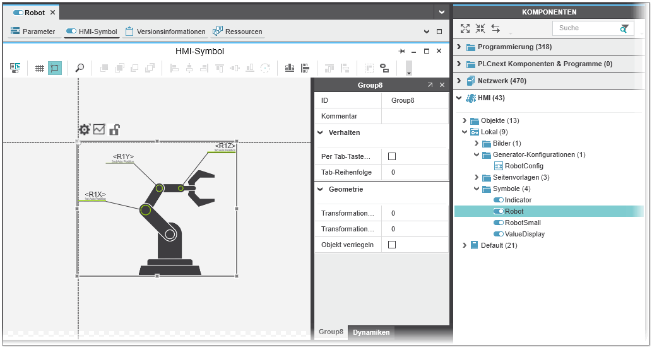Screen dimensions: 652x348
Task: Check the Objekt verriegeln checkbox
Action: 392,245
